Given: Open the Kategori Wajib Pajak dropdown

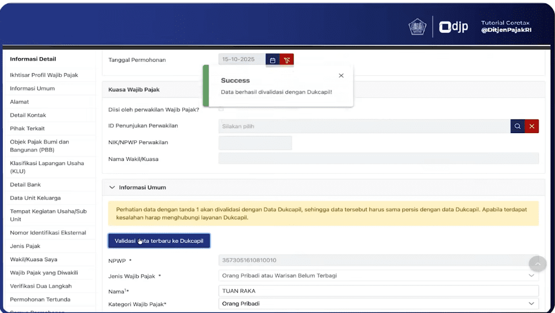Looking at the screenshot, I should [x=378, y=304].
